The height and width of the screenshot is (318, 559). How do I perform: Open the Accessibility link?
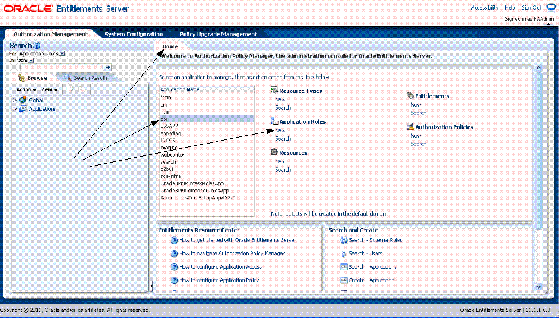485,8
